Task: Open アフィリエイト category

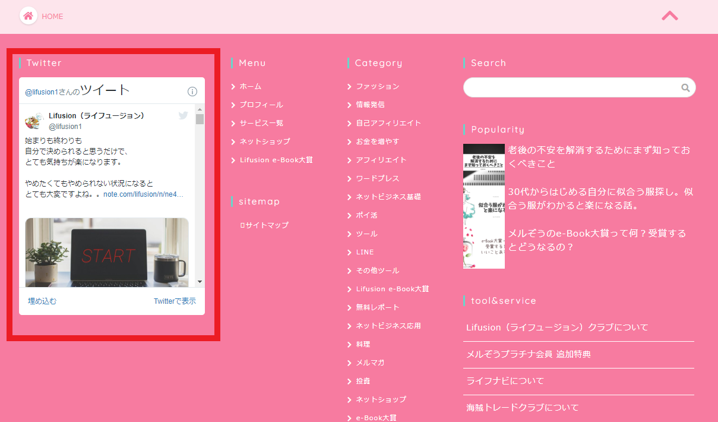Action: [x=381, y=160]
